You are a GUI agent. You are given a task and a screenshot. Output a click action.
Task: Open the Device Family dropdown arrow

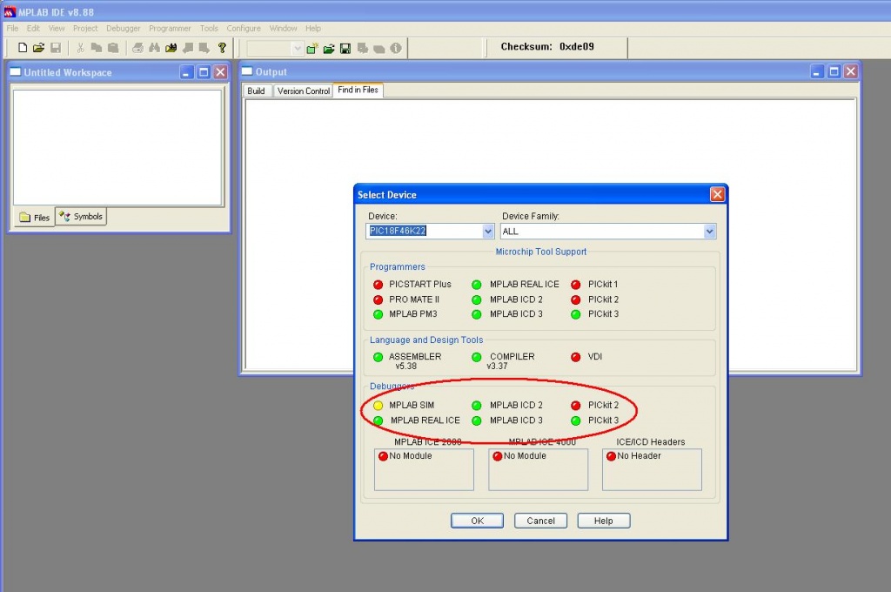click(709, 232)
